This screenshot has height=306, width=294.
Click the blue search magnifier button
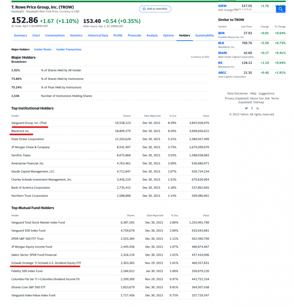pos(280,9)
